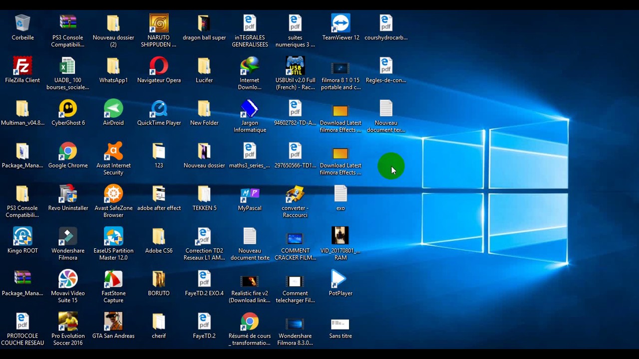Select the Nouveau dossier (2) folder
The width and height of the screenshot is (639, 359).
pos(113,23)
